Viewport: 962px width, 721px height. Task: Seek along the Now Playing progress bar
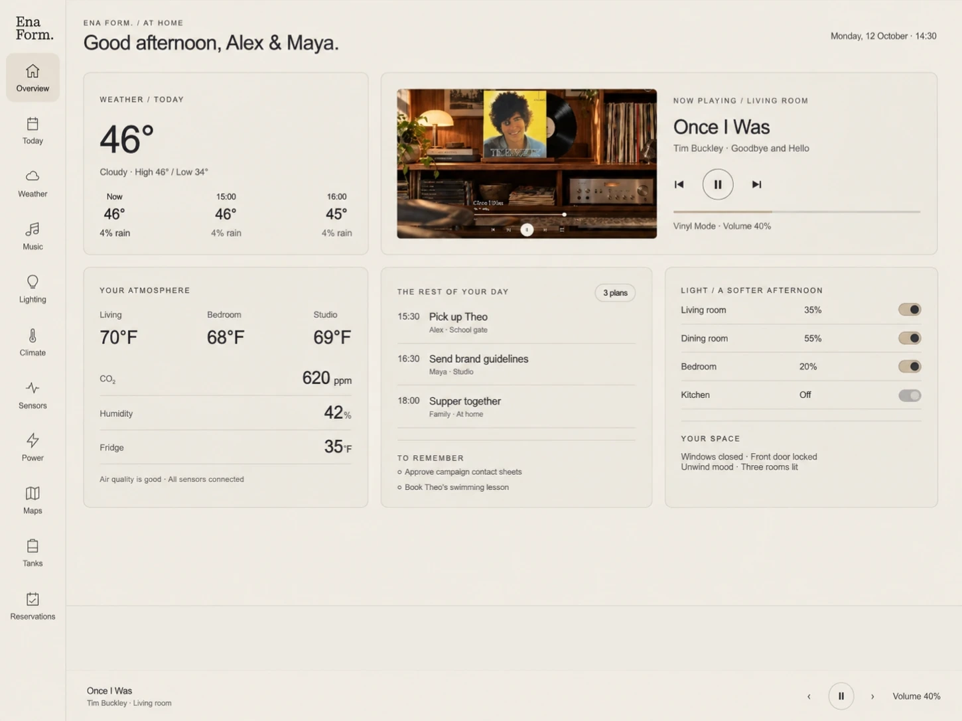coord(796,212)
